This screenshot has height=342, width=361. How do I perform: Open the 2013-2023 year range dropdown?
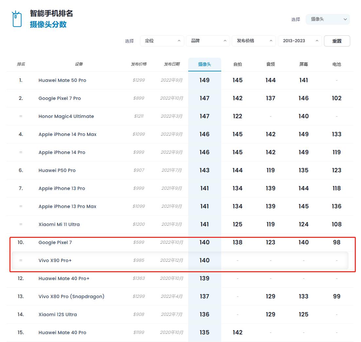[300, 41]
